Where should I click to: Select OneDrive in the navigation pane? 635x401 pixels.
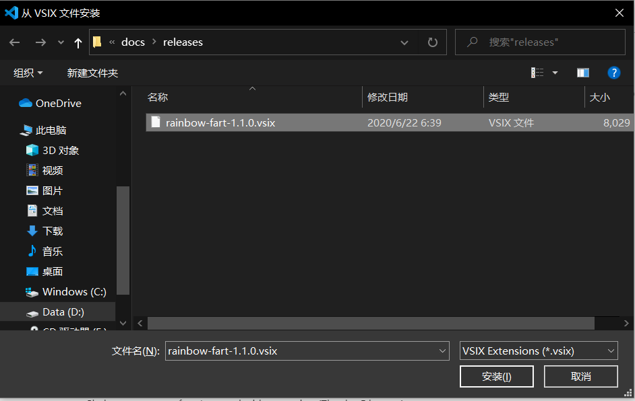50,104
